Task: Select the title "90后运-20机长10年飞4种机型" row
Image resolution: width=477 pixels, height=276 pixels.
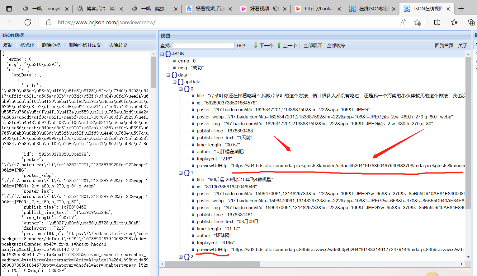Action: [x=235, y=180]
